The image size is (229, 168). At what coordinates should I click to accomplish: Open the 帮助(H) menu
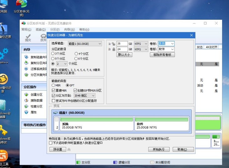(84, 29)
